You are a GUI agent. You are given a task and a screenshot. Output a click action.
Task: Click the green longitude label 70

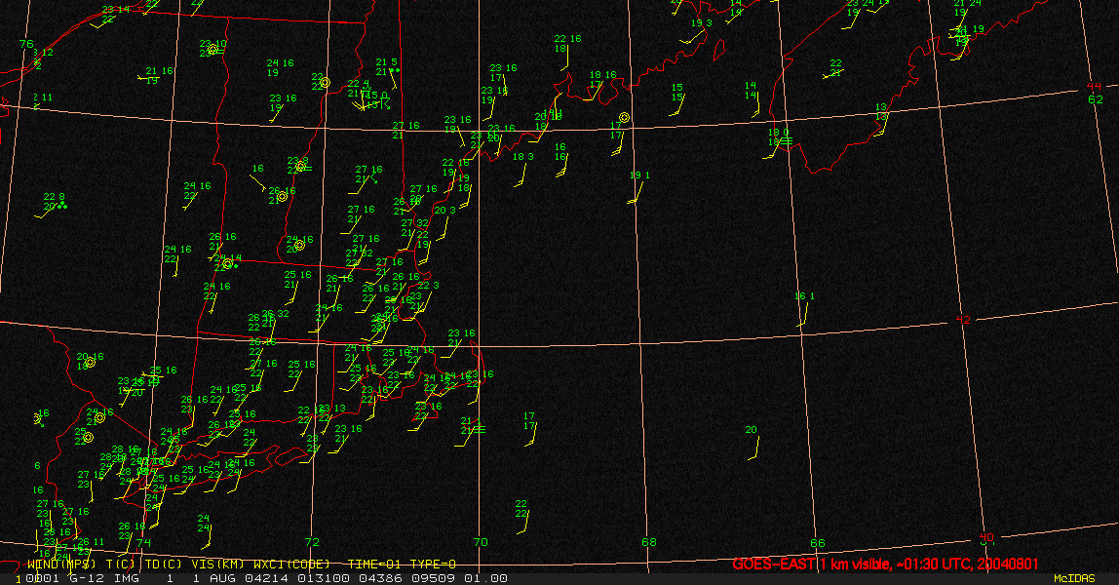[x=481, y=542]
